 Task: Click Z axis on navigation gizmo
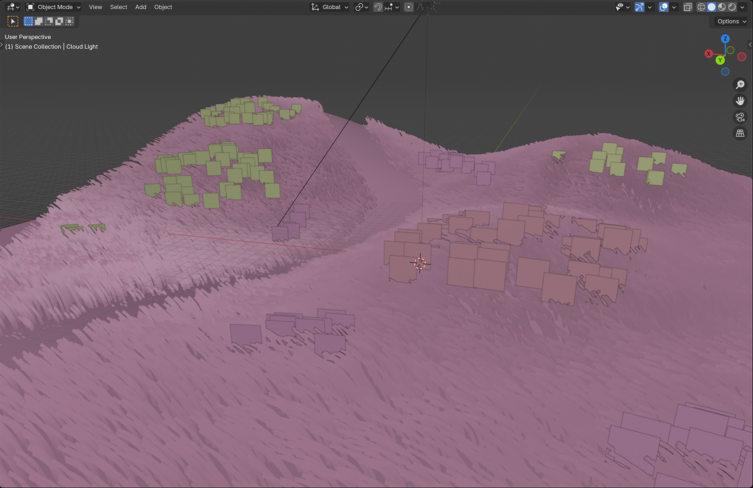[725, 38]
